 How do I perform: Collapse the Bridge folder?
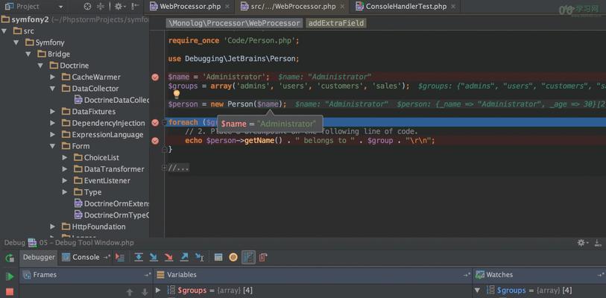[28, 54]
